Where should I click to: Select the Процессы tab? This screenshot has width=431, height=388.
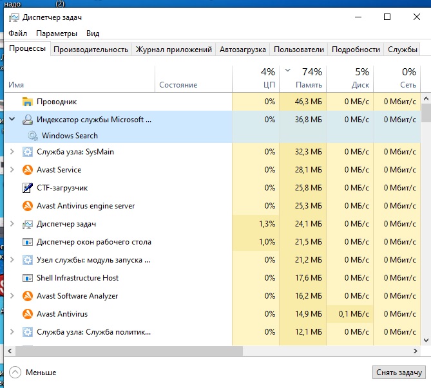pyautogui.click(x=27, y=48)
